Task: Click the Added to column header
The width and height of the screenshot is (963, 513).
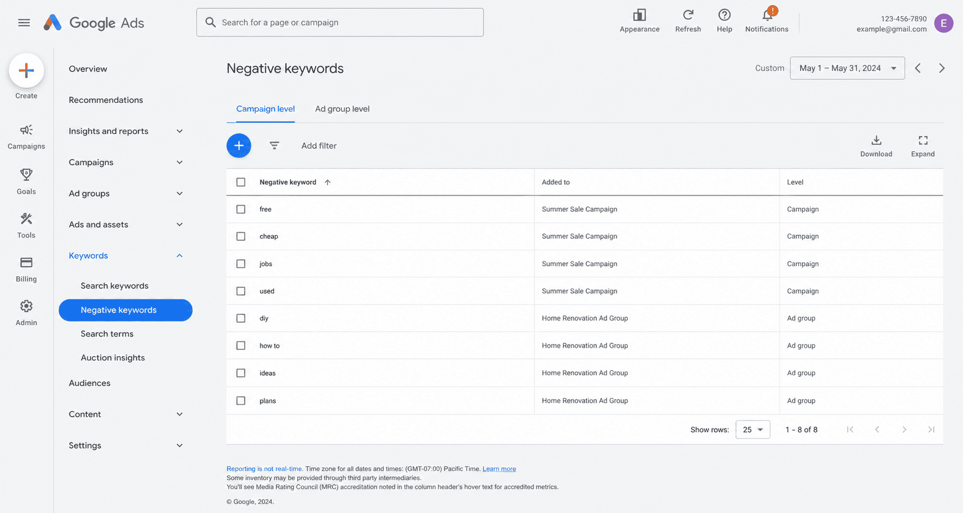Action: [555, 182]
